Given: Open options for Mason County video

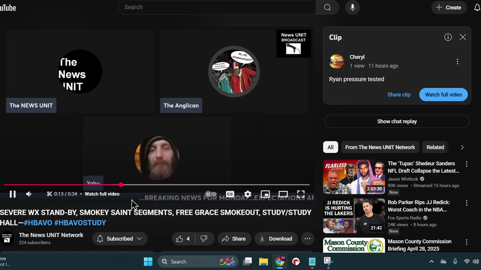Looking at the screenshot, I should pyautogui.click(x=466, y=242).
